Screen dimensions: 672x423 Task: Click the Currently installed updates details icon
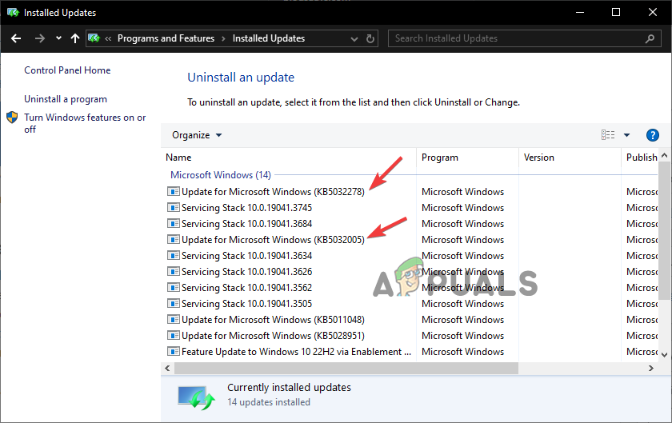point(196,397)
